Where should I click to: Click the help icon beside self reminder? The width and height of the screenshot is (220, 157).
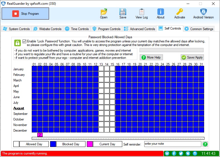tap(205, 144)
